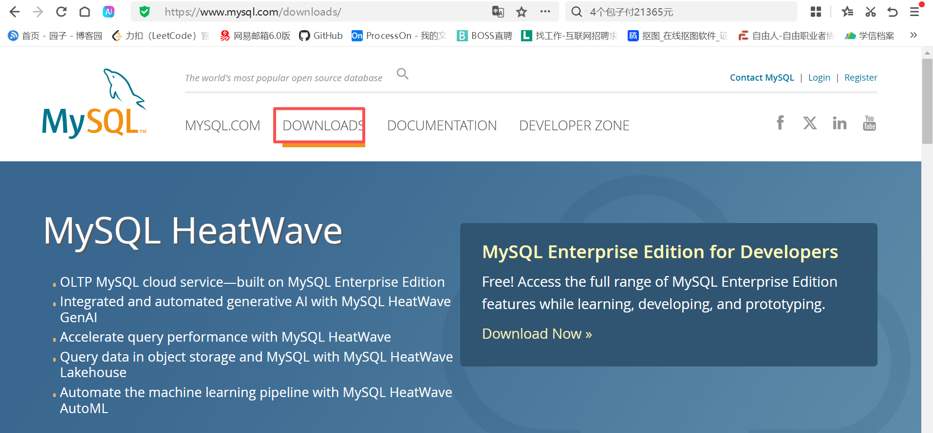The height and width of the screenshot is (433, 933).
Task: Click the Download Now » link
Action: (537, 334)
